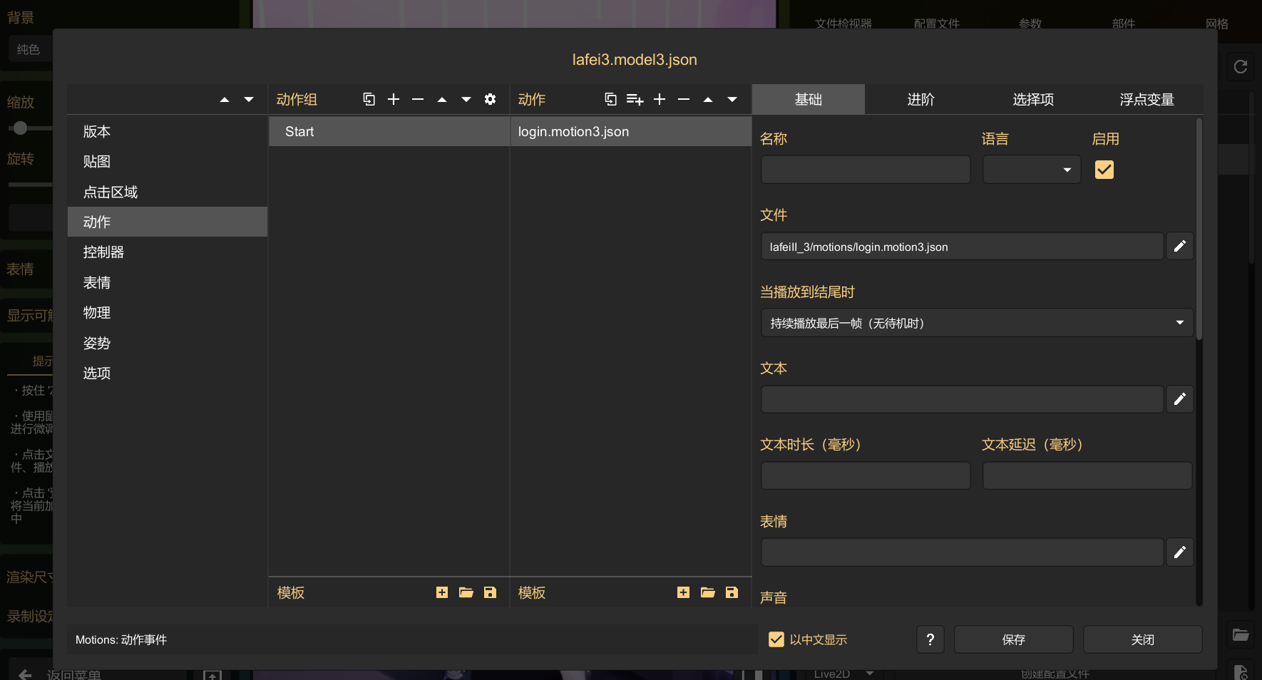This screenshot has width=1262, height=680.
Task: Click the remove motion minus icon
Action: click(x=684, y=99)
